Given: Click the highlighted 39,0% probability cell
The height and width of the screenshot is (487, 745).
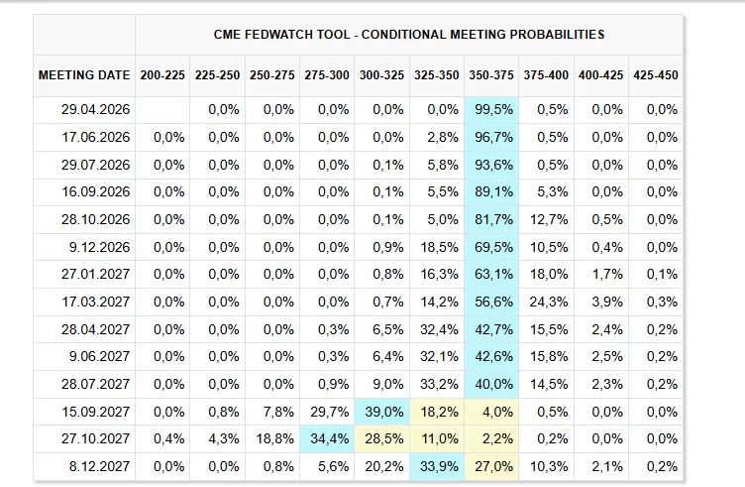Looking at the screenshot, I should coord(383,412).
